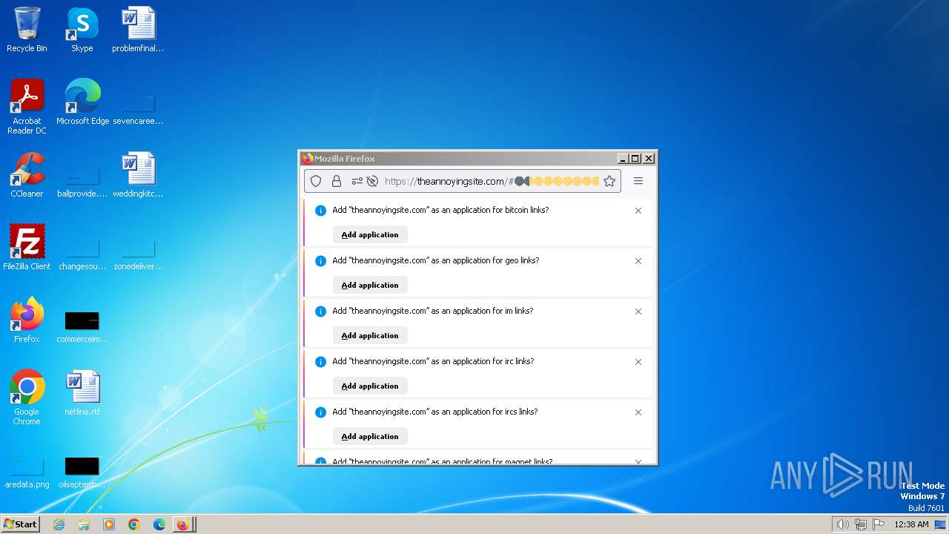Open the Windows Start menu
This screenshot has width=949, height=534.
click(x=20, y=524)
